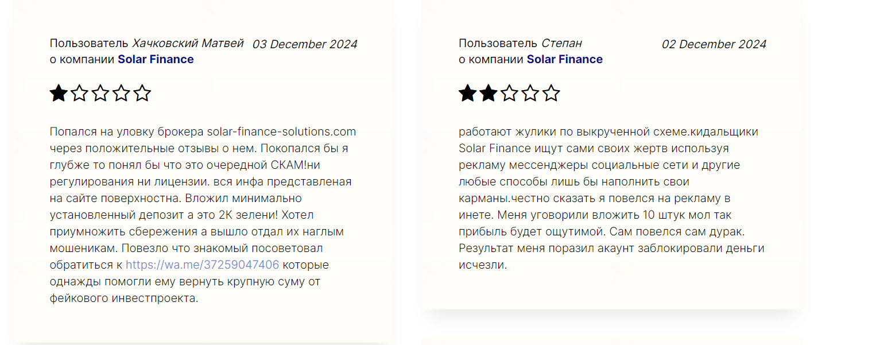The height and width of the screenshot is (345, 872).
Task: Click the second star in Хачковский Матвей's rating
Action: click(79, 93)
